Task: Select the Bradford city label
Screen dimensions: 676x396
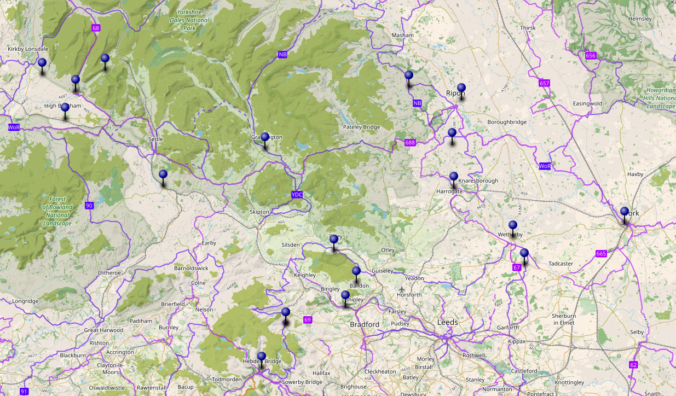Action: click(x=365, y=324)
